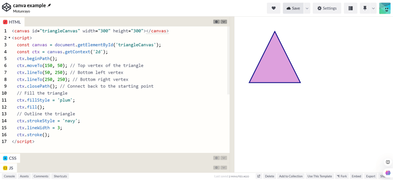
Task: Open the AI brain assistant icon
Action: [x=388, y=173]
